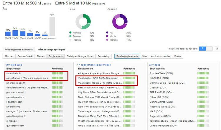Click the Homme green legend swatch
Screen dimensions: 221x130
pos(70,32)
